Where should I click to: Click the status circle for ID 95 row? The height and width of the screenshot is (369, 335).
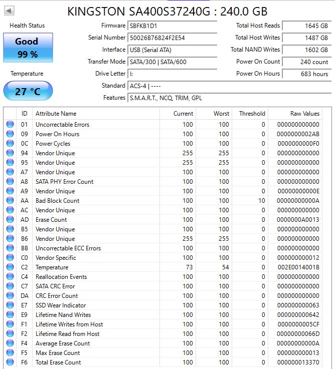coord(10,162)
